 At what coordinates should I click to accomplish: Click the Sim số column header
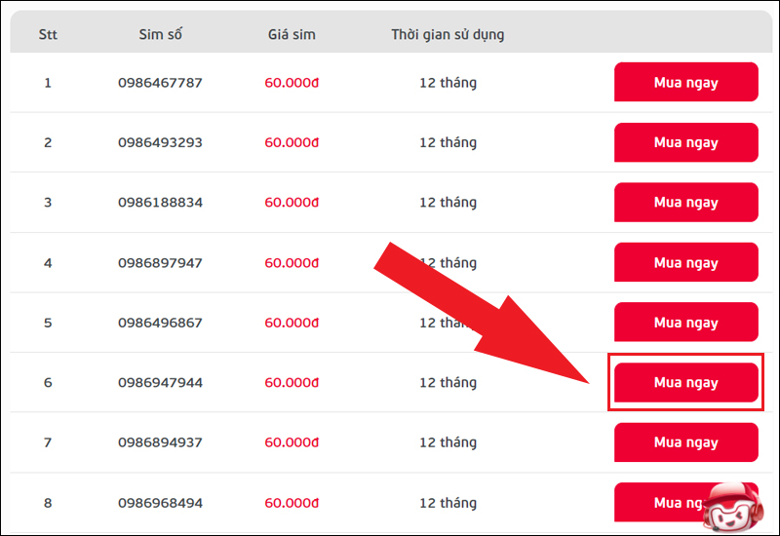tap(160, 35)
